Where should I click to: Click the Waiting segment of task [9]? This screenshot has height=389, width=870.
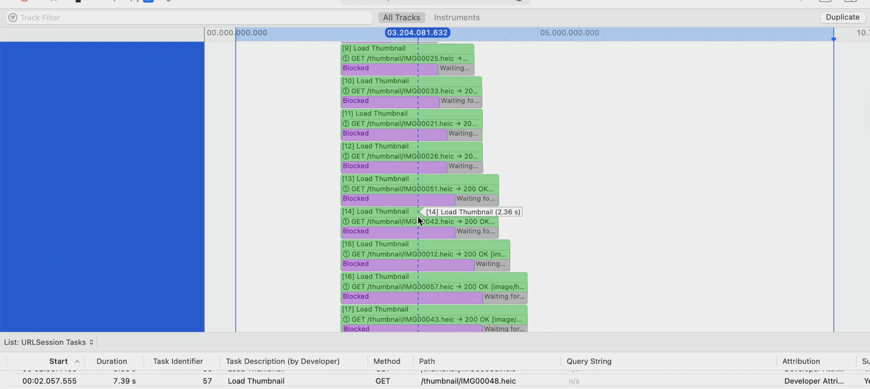click(456, 69)
